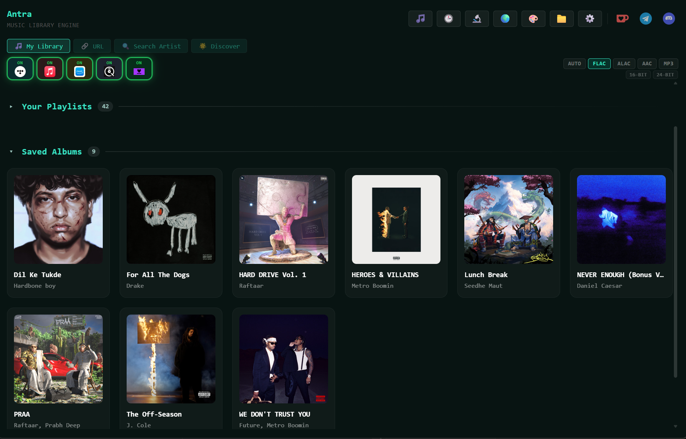Select the MP3 format option
The height and width of the screenshot is (439, 686).
[668, 64]
